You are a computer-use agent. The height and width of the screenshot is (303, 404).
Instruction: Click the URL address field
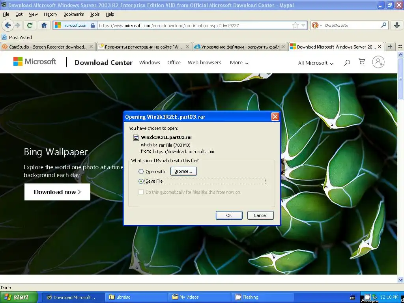pos(195,26)
